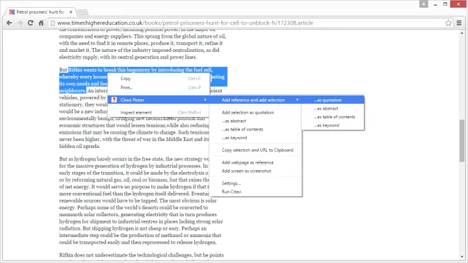This screenshot has width=468, height=263.
Task: Click the browser forward arrow
Action: point(19,23)
